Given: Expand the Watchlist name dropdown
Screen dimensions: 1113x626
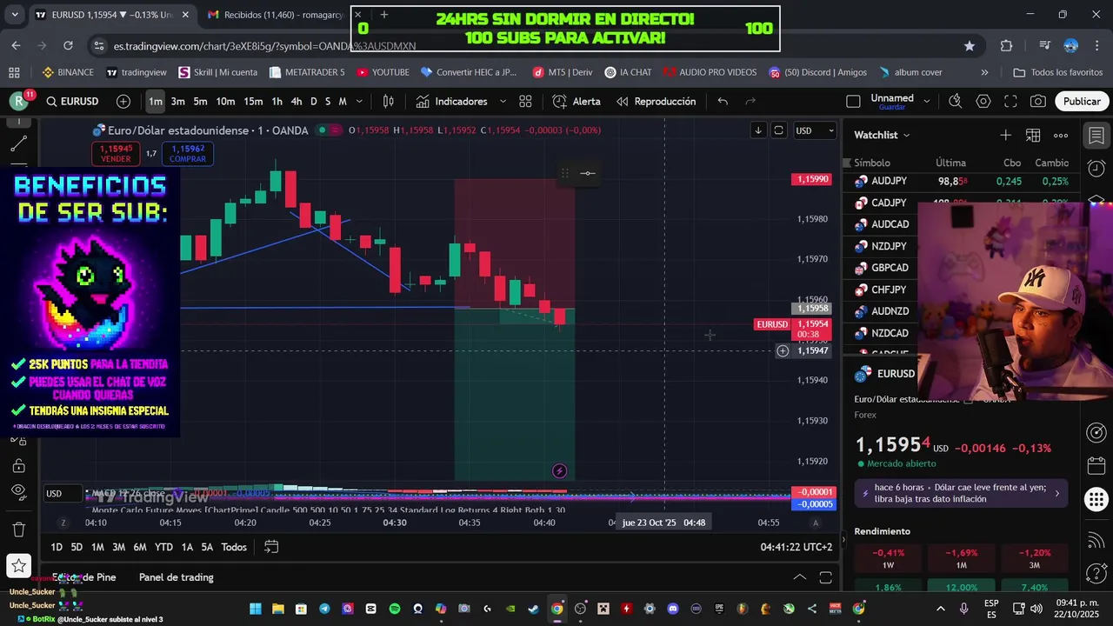Looking at the screenshot, I should pyautogui.click(x=882, y=135).
